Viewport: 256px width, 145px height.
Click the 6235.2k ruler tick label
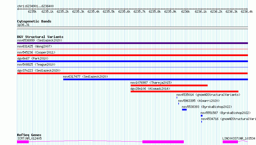(63, 12)
